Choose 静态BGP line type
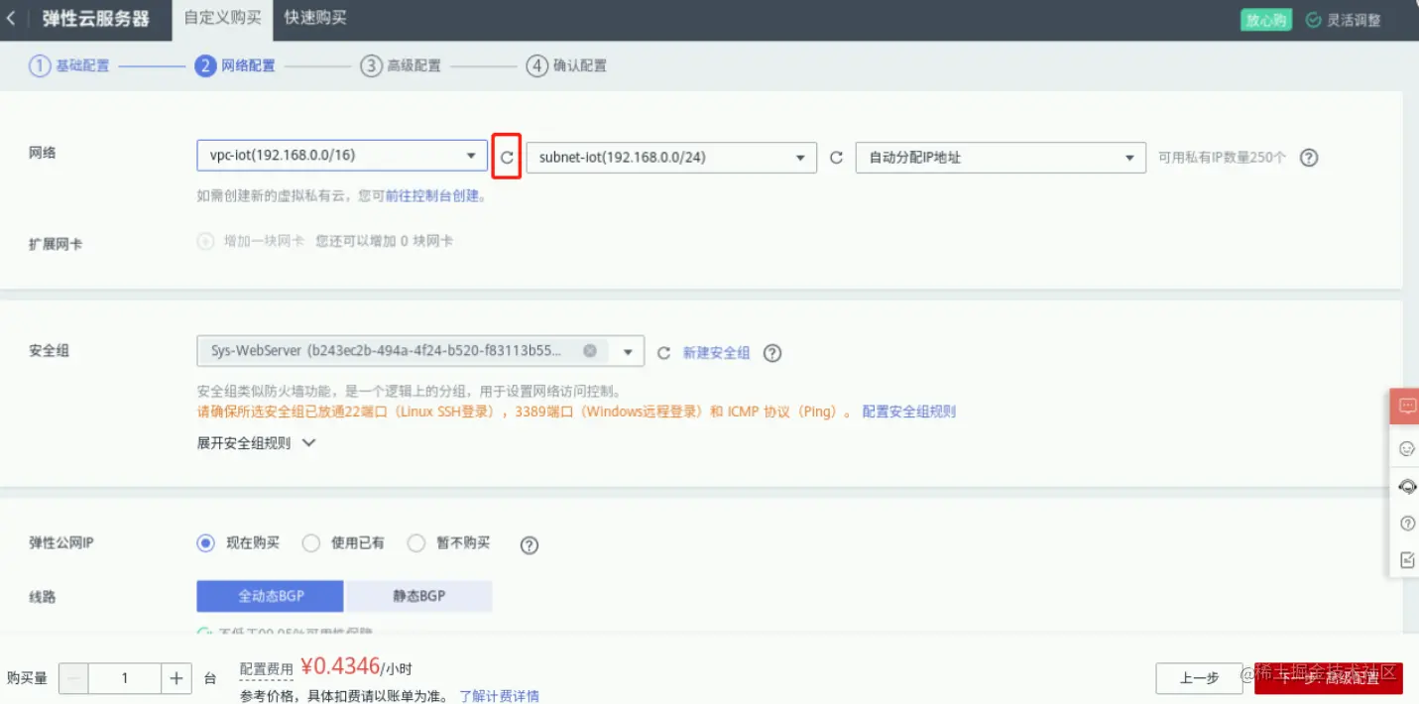This screenshot has height=704, width=1419. coord(418,596)
